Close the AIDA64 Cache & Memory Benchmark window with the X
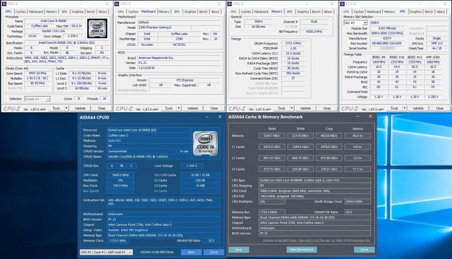Image resolution: width=452 pixels, height=259 pixels. tap(370, 116)
